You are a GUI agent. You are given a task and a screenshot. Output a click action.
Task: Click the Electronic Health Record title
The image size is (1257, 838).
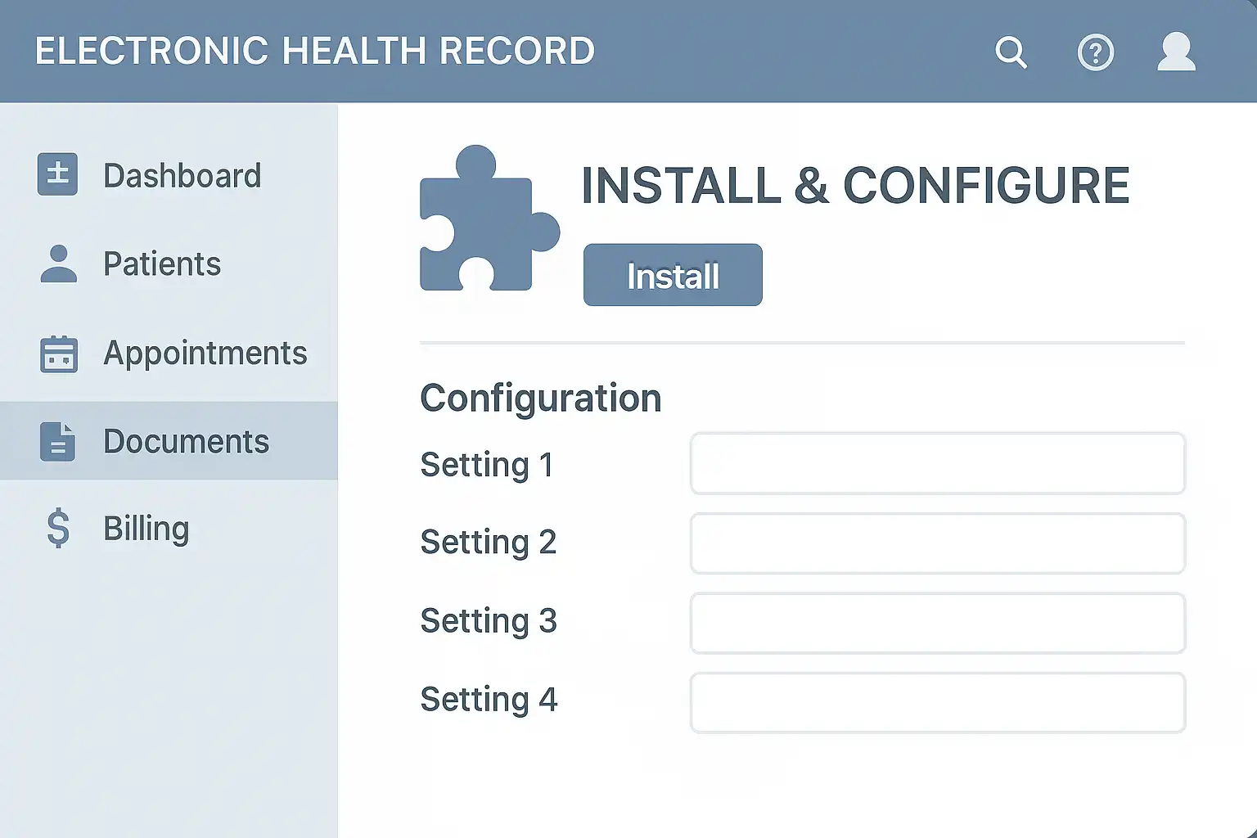(x=314, y=51)
